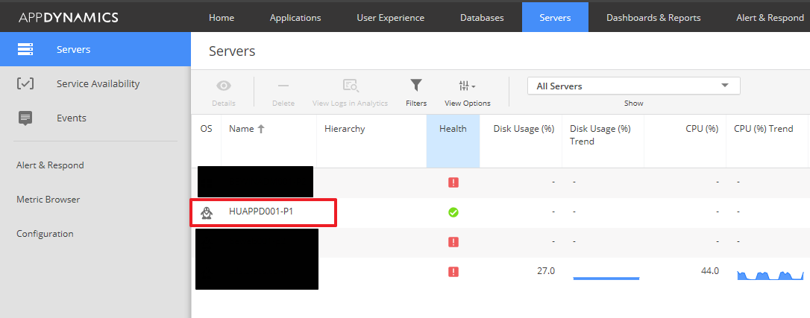
Task: Click the CPU trend sparkline chart
Action: (x=770, y=275)
